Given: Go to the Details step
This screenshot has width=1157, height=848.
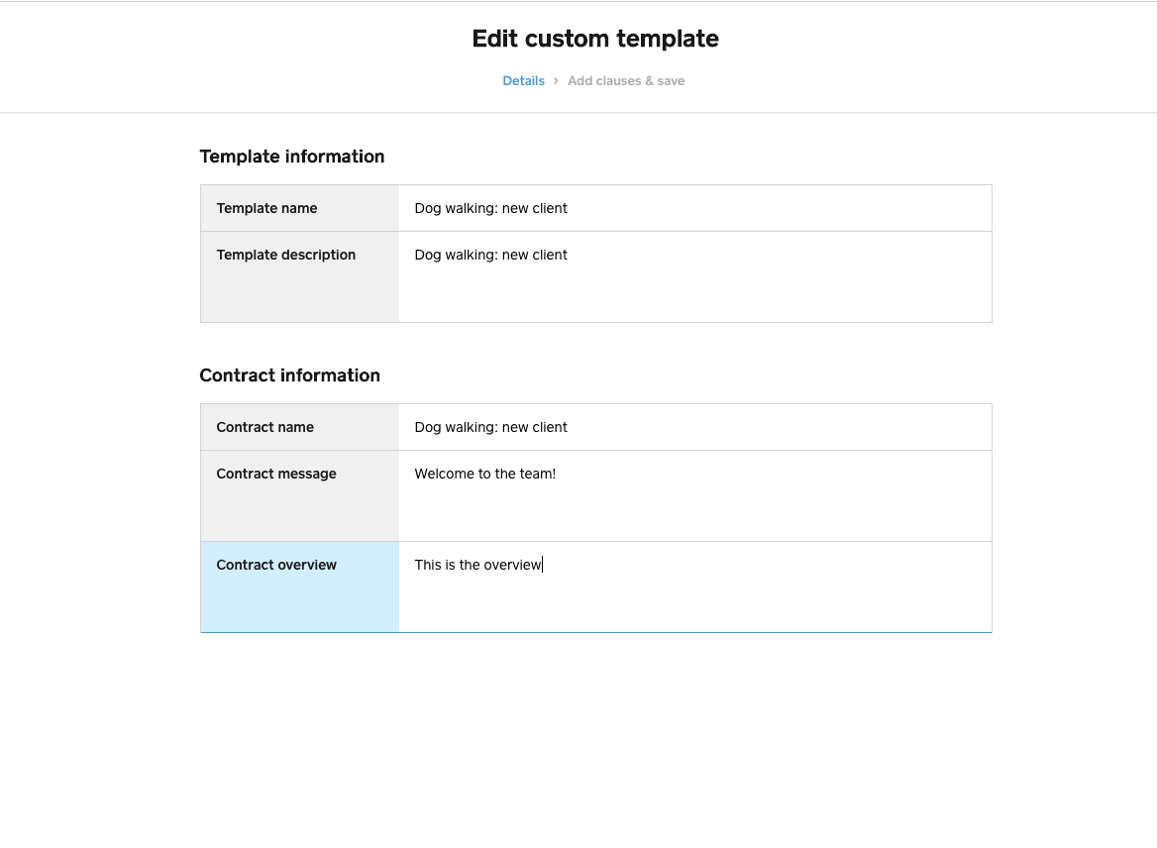Looking at the screenshot, I should click(x=523, y=81).
